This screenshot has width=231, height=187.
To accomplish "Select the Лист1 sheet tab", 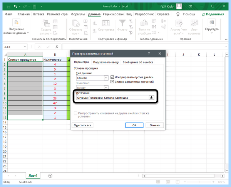I will coord(33,176).
